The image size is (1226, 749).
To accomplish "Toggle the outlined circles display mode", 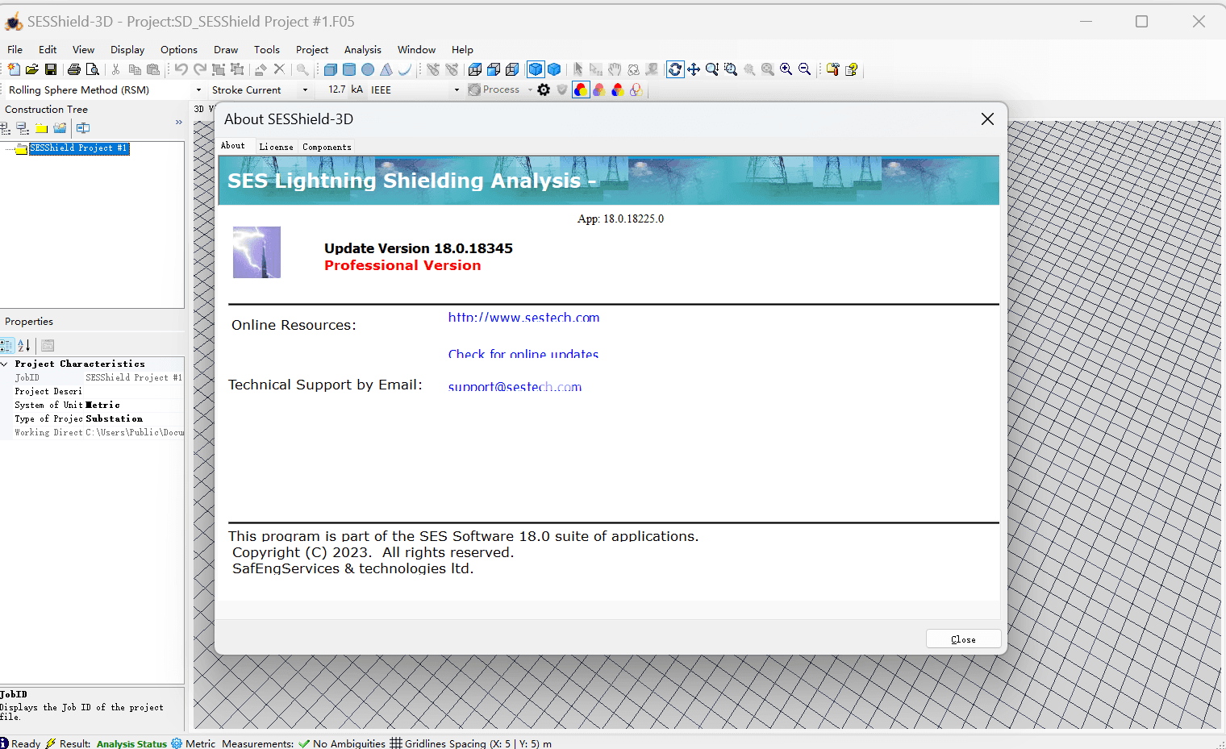I will point(636,89).
